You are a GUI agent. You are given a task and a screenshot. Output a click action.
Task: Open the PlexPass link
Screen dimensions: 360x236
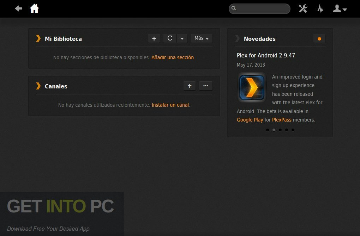[282, 120]
